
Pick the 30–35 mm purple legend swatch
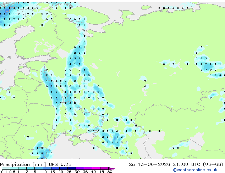pos(80,168)
